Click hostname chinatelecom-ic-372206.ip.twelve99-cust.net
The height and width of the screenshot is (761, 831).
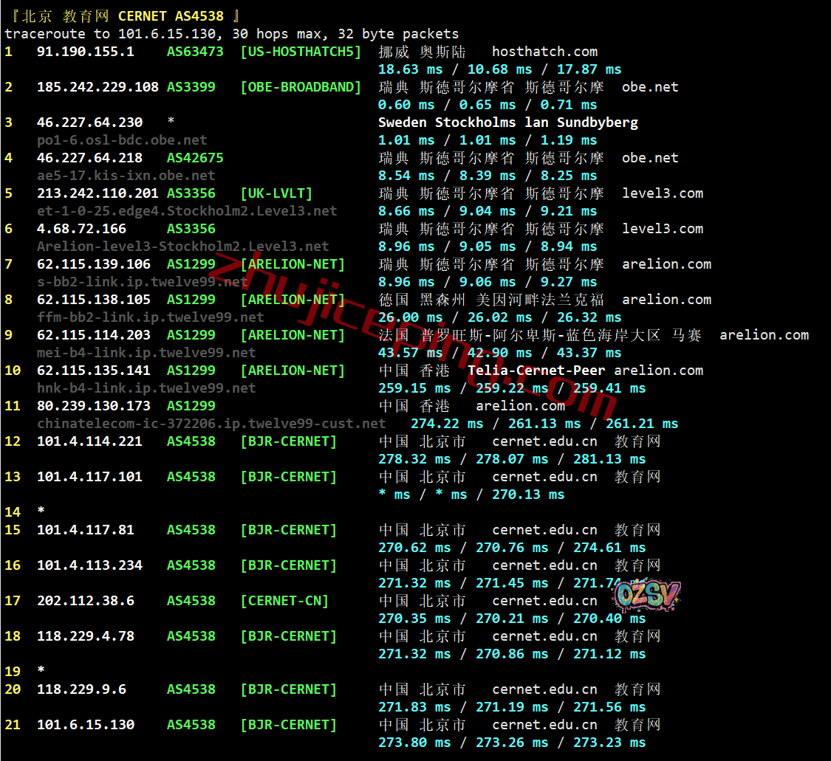[x=211, y=424]
